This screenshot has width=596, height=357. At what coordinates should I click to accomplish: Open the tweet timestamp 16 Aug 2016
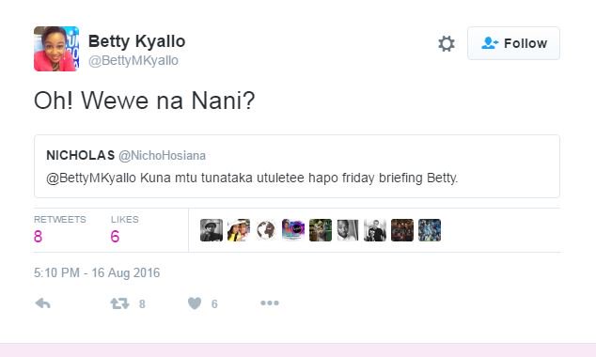click(97, 272)
